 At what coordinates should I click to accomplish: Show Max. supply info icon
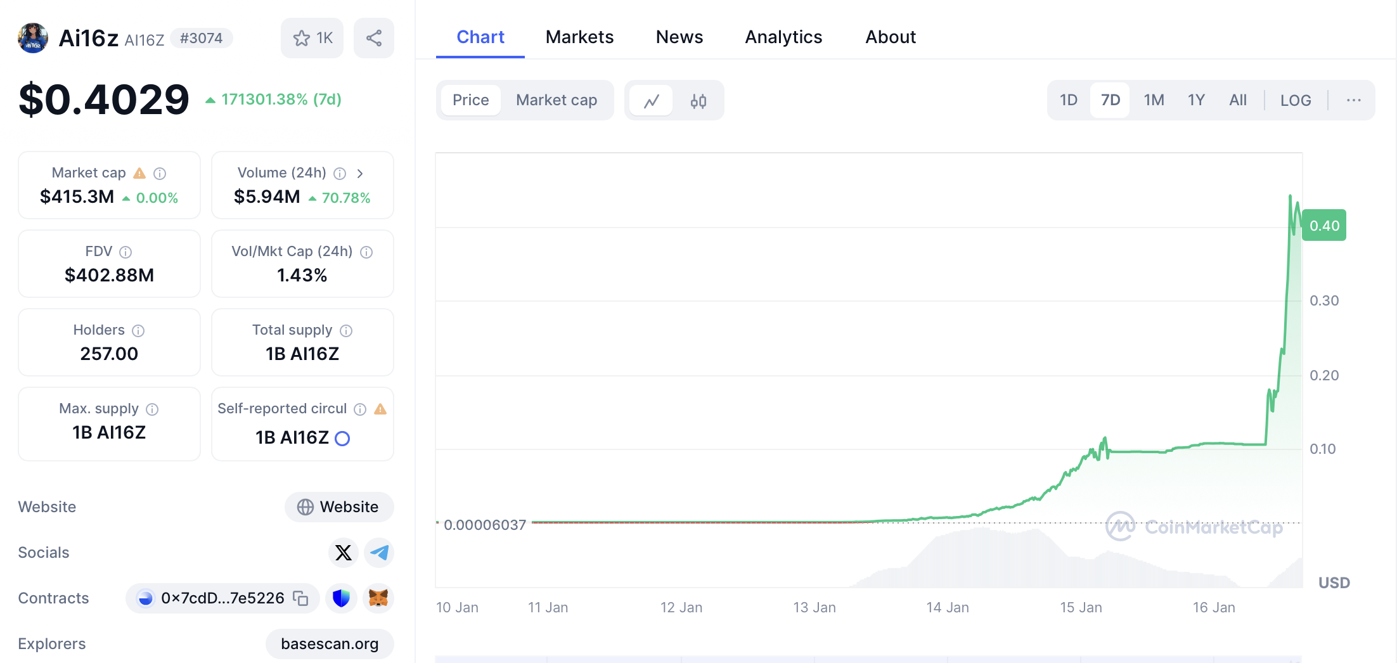[152, 409]
